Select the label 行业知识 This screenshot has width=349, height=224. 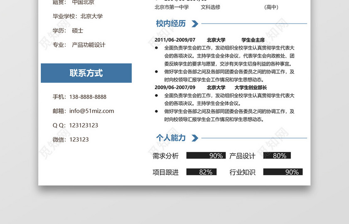pyautogui.click(x=242, y=172)
